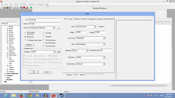
Task: Click the script browse ellipsis button
Action: pos(58,28)
